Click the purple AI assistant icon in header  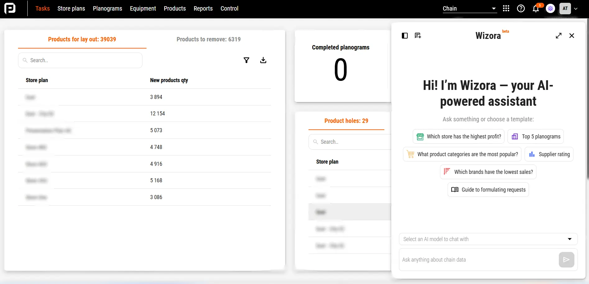pyautogui.click(x=550, y=8)
